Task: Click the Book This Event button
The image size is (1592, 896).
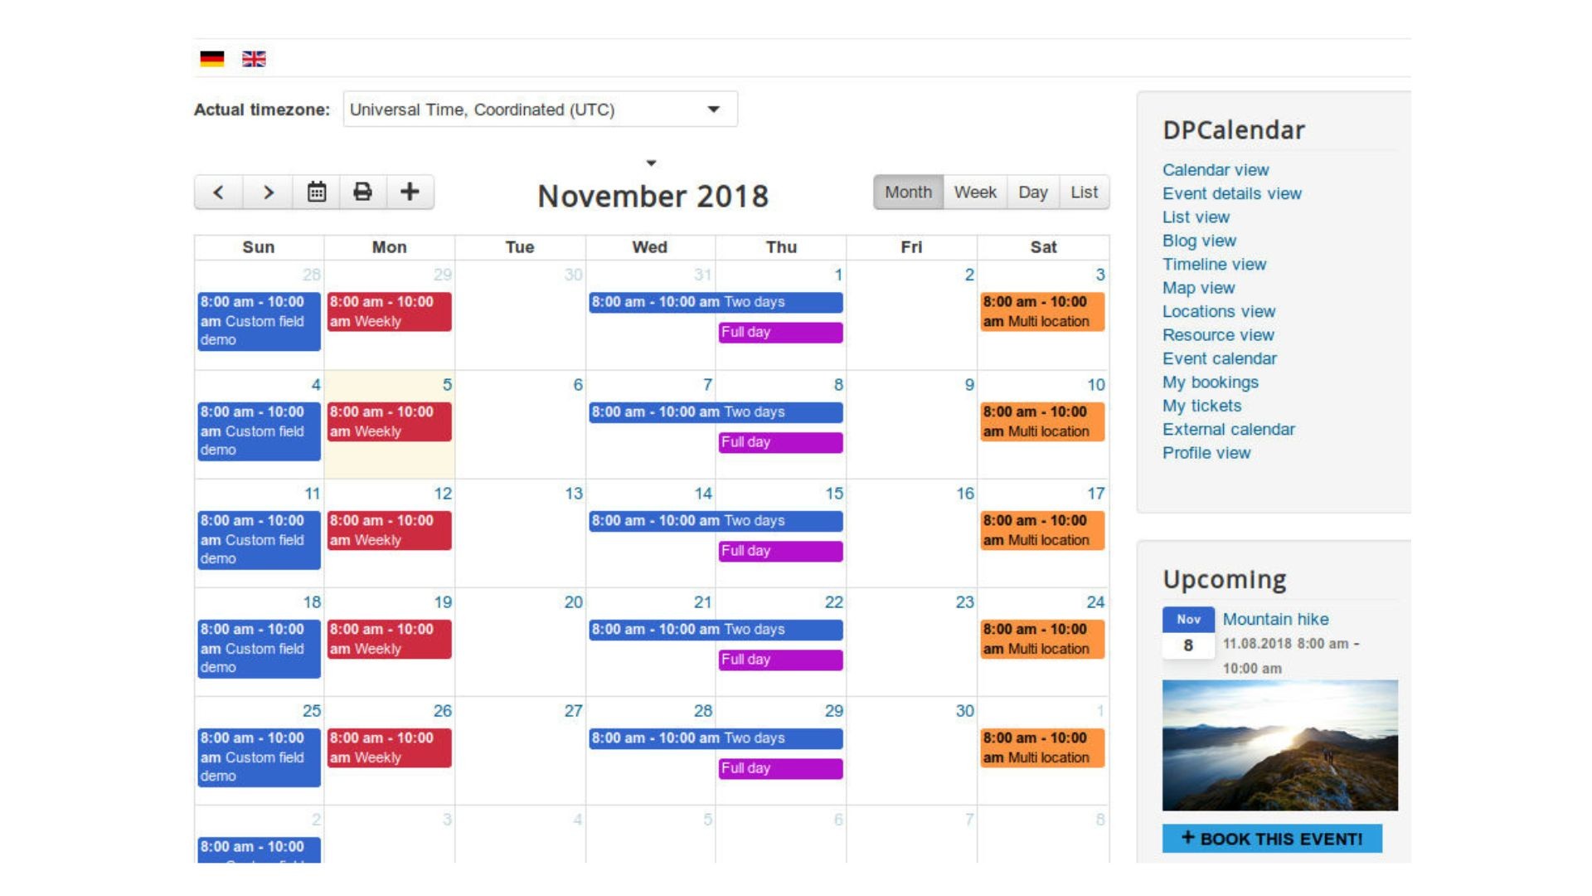Action: [x=1272, y=839]
